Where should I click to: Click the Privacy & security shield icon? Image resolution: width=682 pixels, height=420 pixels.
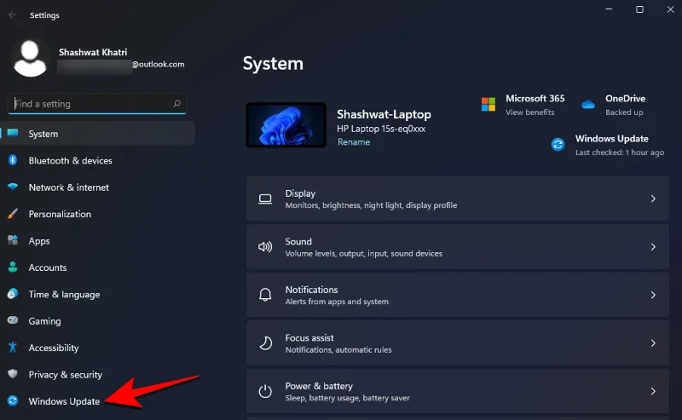[13, 374]
